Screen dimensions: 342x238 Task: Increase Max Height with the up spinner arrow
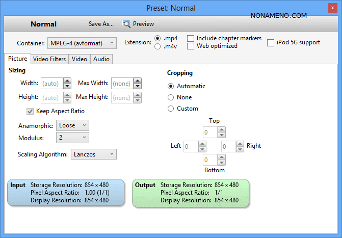(138, 95)
